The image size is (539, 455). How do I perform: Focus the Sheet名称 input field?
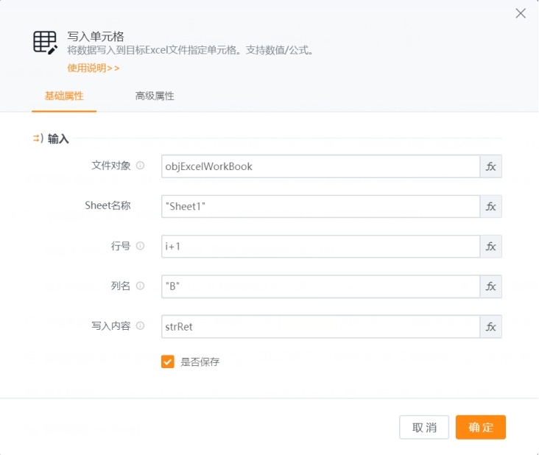[x=320, y=206]
